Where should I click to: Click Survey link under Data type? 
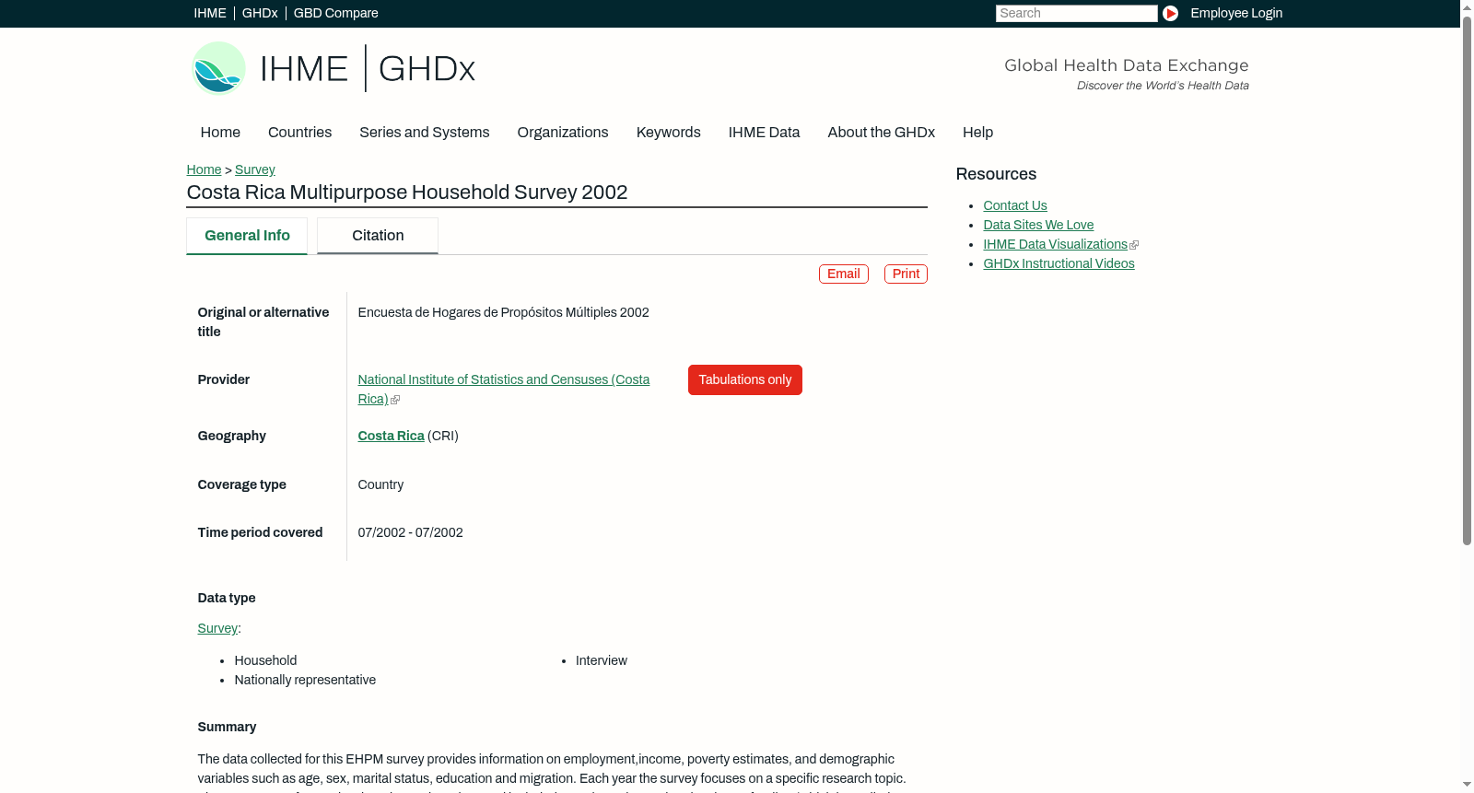click(217, 628)
